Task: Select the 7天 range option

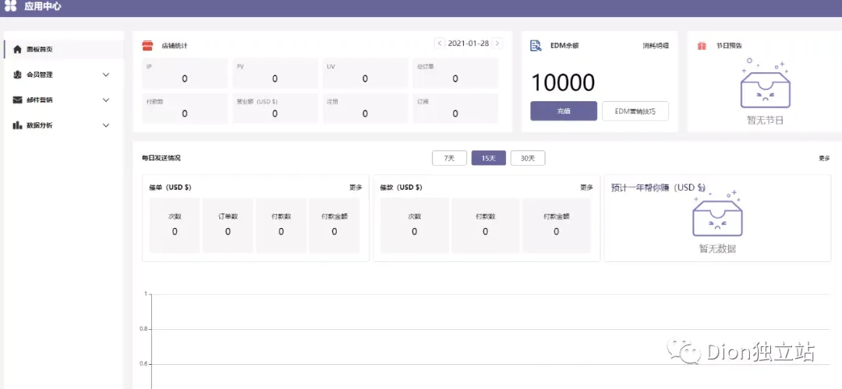Action: 450,158
